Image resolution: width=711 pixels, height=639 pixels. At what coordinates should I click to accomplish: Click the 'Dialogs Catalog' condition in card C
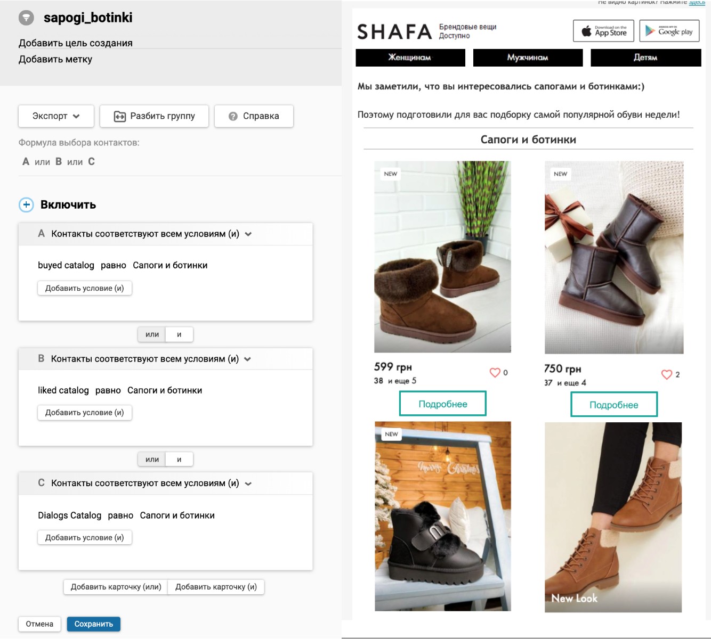[x=69, y=515]
